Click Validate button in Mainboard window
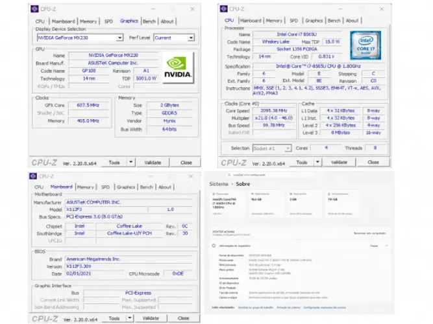 pyautogui.click(x=151, y=318)
